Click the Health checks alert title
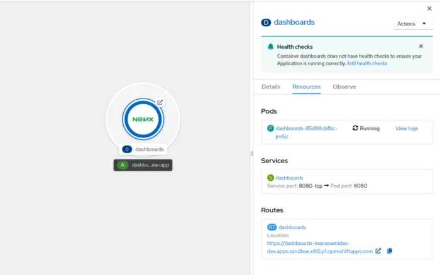This screenshot has height=275, width=440. [295, 47]
